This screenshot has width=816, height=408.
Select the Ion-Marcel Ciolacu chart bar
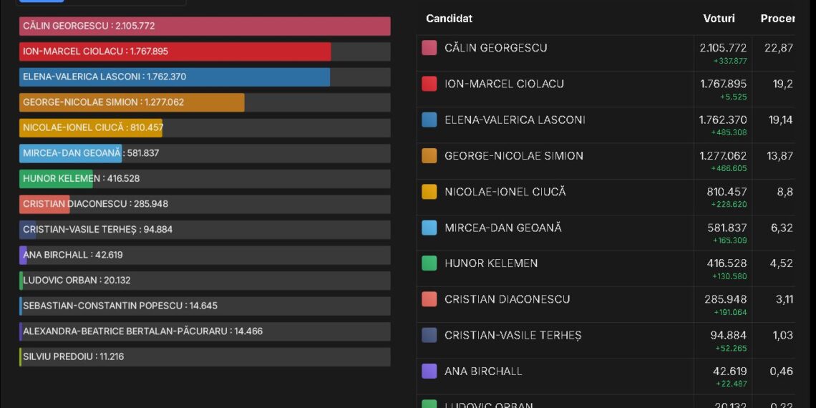click(175, 52)
